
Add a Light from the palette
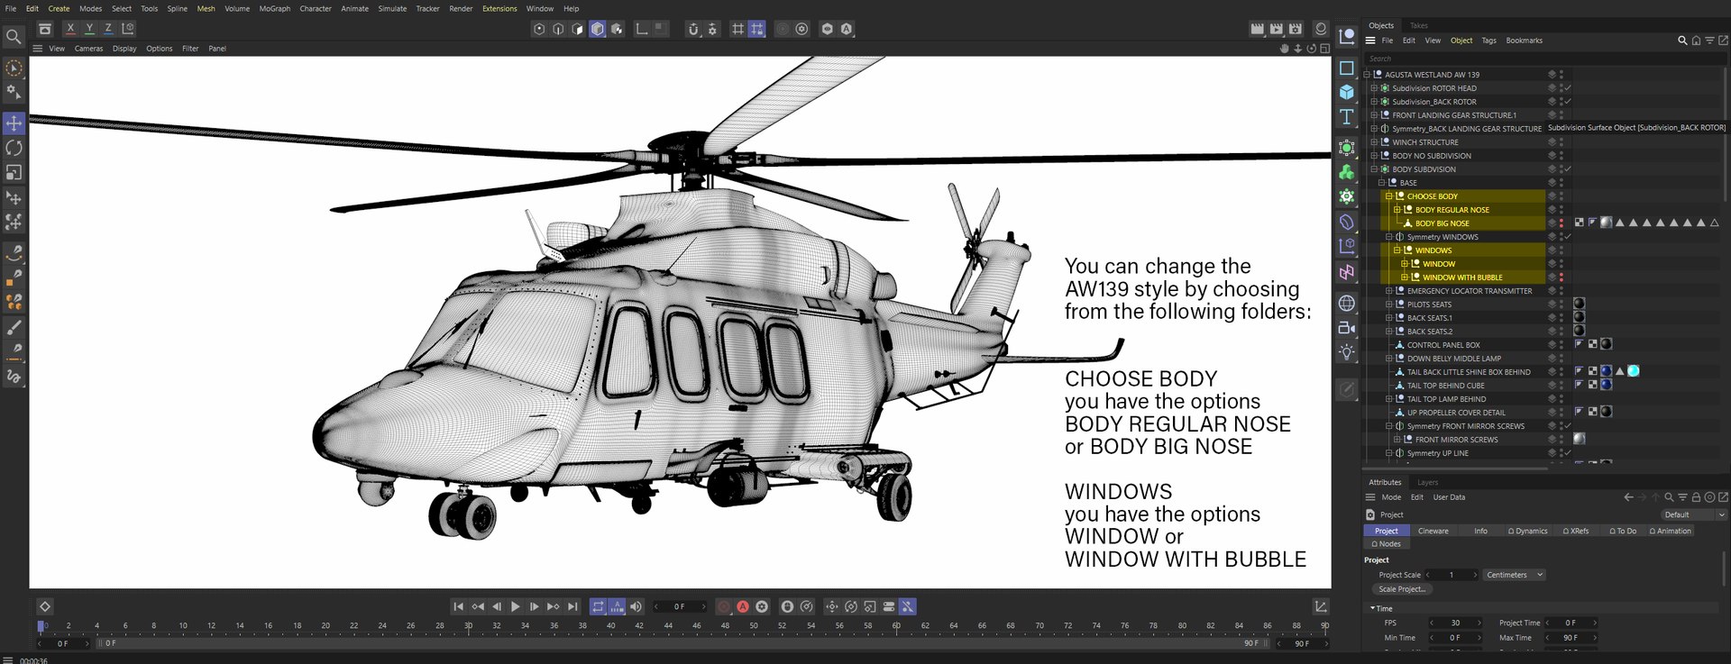point(1346,352)
